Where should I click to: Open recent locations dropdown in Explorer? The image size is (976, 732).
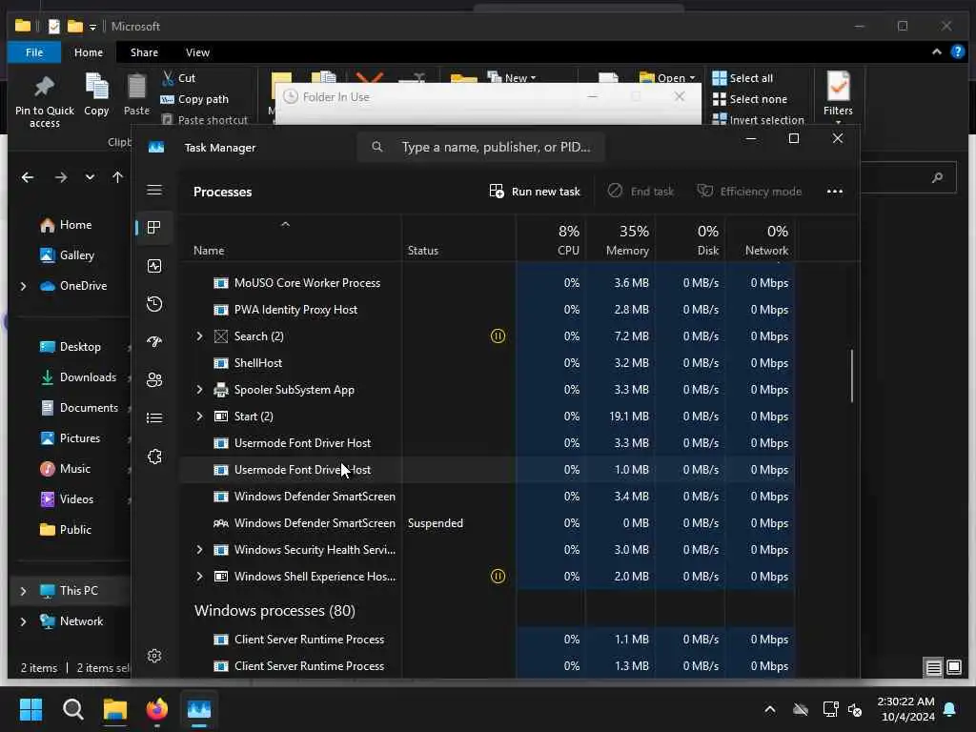(x=90, y=177)
